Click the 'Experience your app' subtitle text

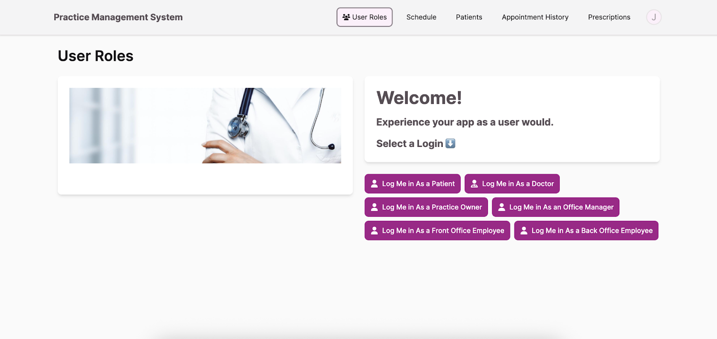tap(464, 122)
